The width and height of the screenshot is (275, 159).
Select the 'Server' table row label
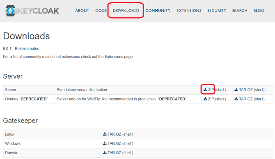11,90
